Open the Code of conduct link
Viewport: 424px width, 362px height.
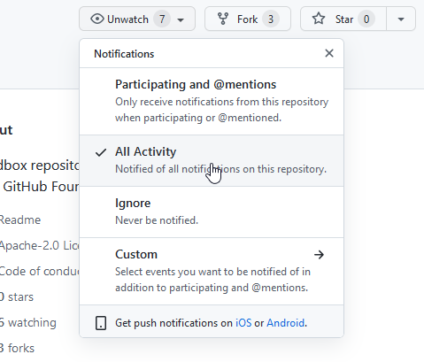tap(40, 271)
